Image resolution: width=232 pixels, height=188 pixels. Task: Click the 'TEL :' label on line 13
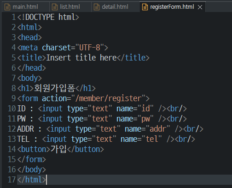[x=27, y=139]
